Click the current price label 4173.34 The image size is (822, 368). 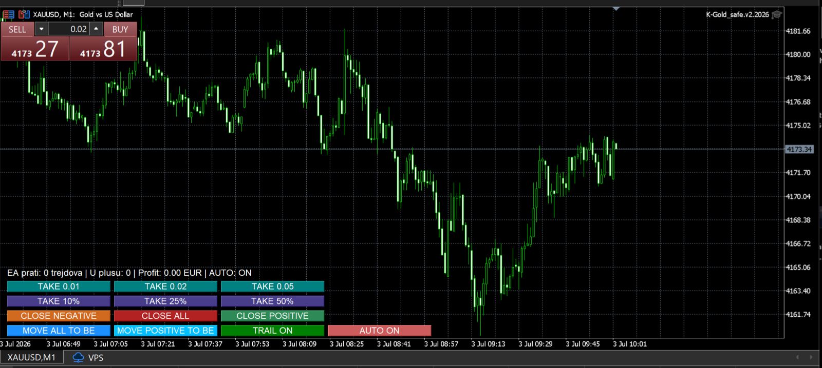click(799, 149)
